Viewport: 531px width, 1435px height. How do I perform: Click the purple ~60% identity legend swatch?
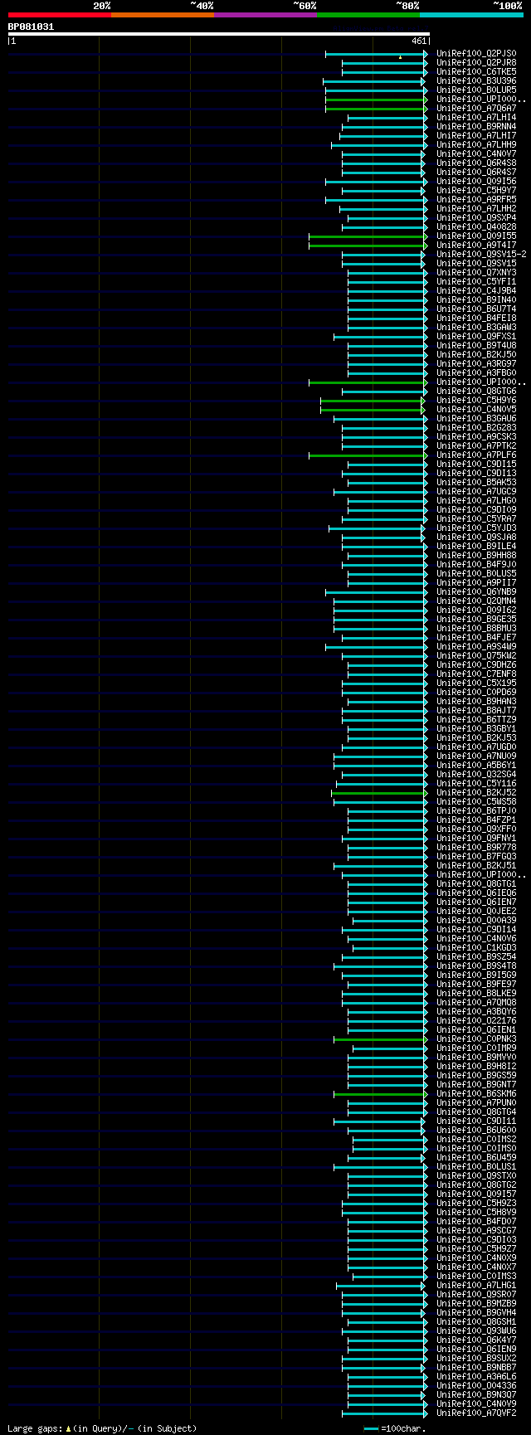tap(265, 15)
